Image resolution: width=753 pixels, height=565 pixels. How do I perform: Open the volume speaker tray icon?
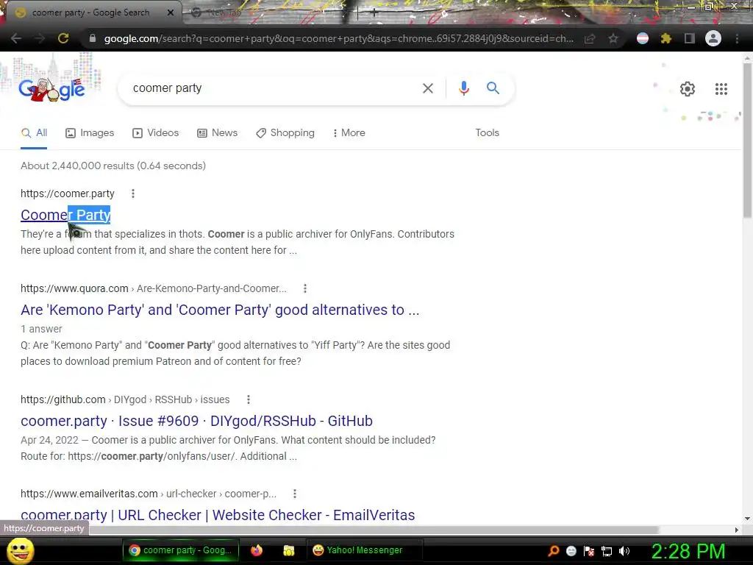[x=624, y=551]
